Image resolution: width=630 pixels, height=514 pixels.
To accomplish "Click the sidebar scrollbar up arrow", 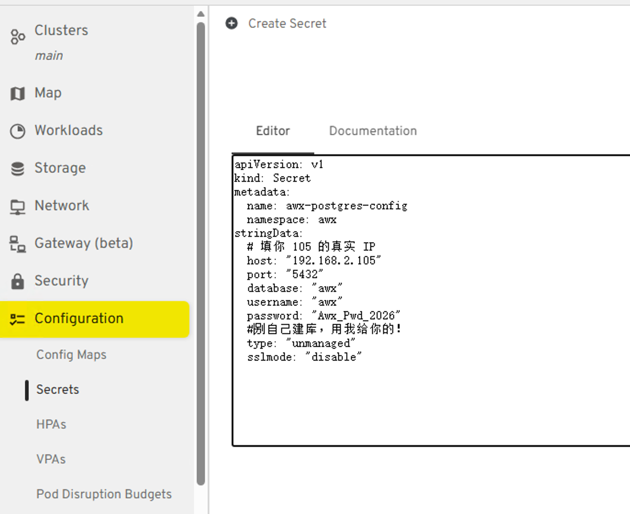I will (x=201, y=14).
